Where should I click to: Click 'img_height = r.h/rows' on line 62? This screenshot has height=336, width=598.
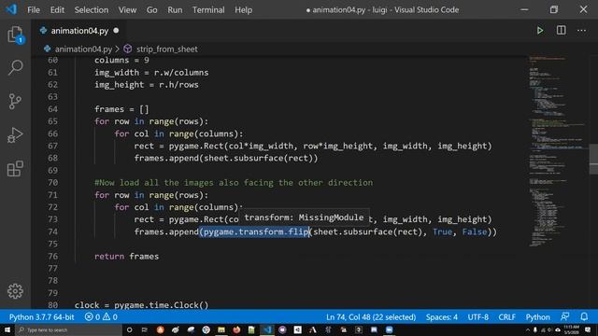click(147, 85)
